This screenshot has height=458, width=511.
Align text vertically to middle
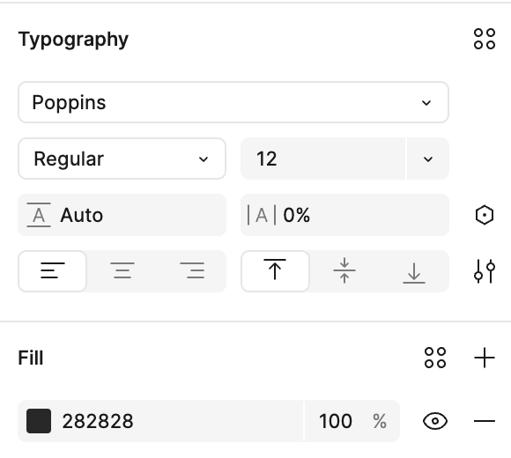pos(344,271)
